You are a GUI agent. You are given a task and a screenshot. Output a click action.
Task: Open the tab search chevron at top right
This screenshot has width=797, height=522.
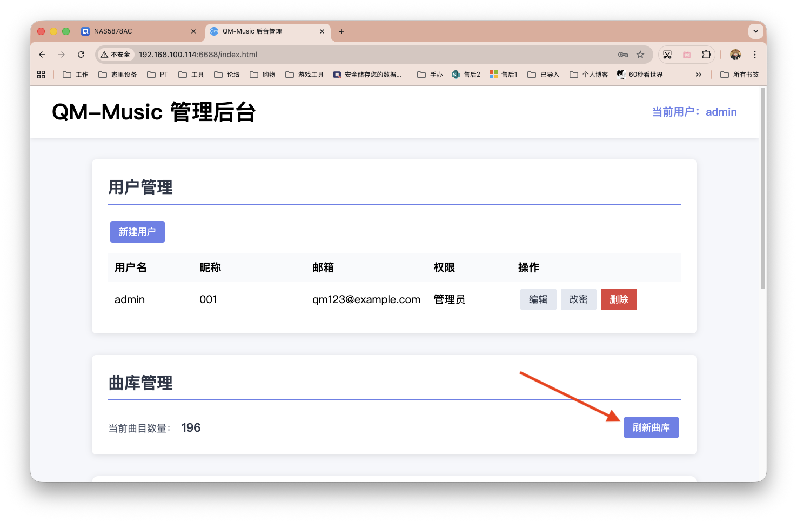click(x=755, y=31)
